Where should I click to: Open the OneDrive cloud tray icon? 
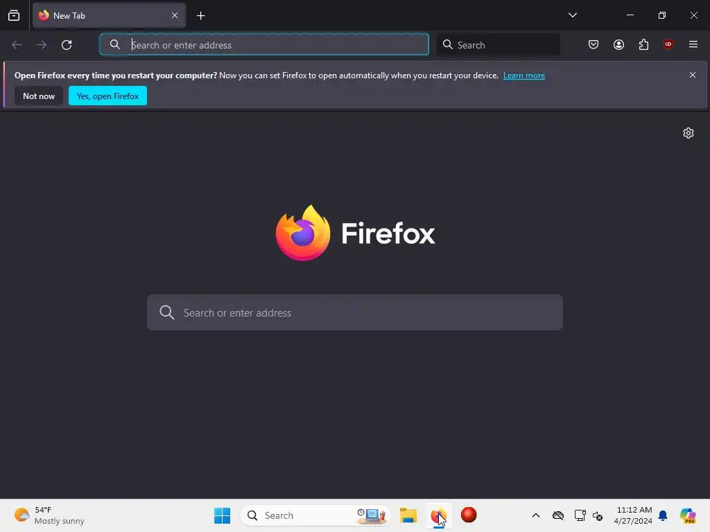coord(558,515)
